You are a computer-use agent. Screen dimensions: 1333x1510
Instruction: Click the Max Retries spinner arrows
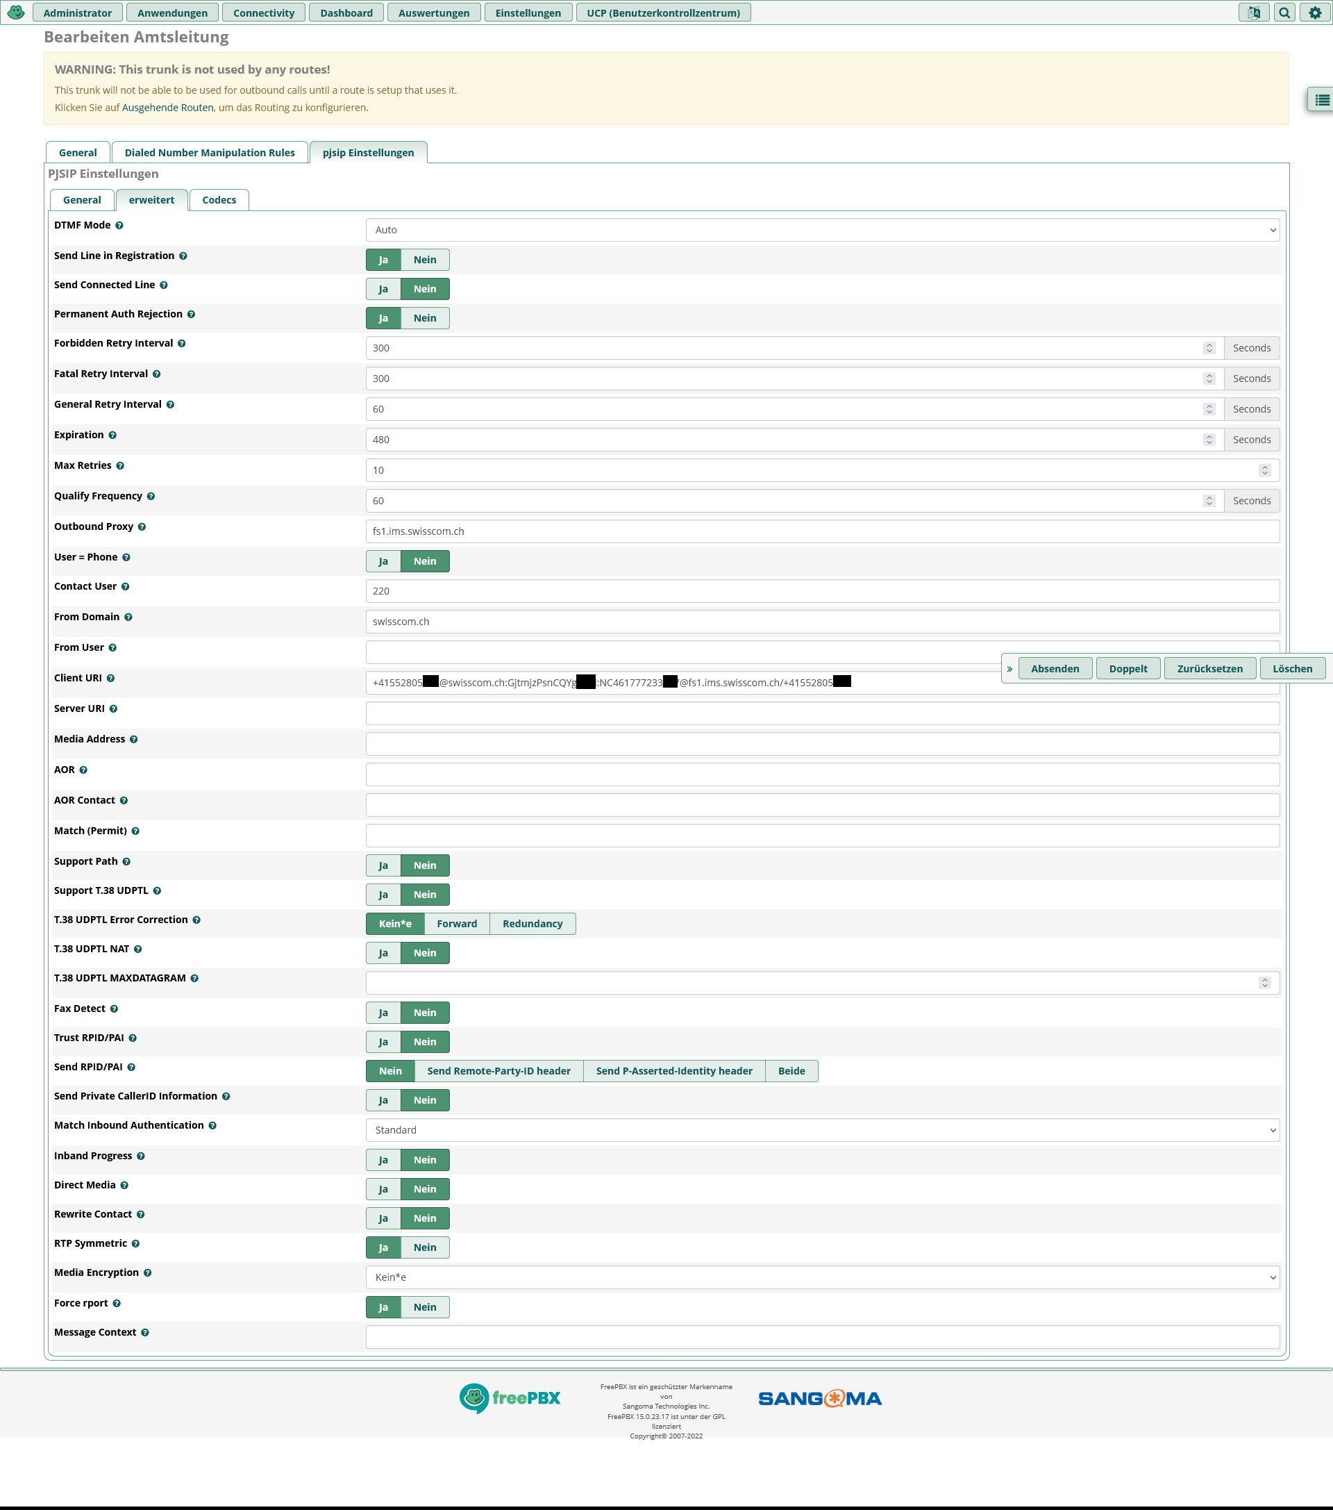[1264, 470]
